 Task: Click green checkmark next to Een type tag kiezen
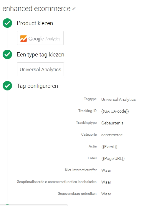tap(7, 54)
